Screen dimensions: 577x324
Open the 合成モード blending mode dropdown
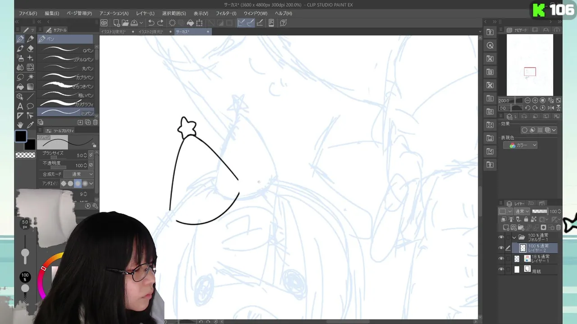click(79, 174)
